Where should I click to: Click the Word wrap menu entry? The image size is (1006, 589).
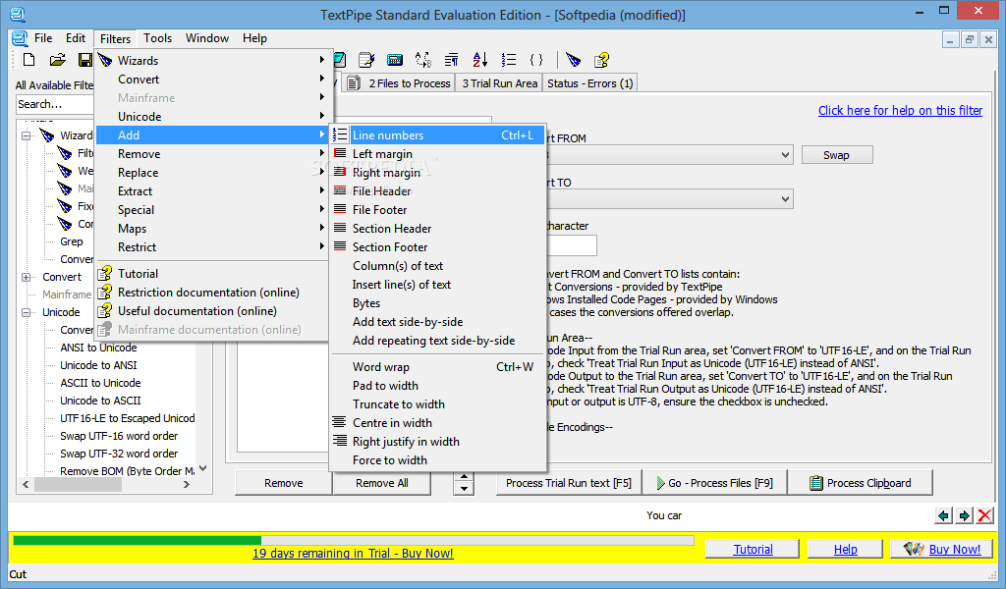point(438,367)
